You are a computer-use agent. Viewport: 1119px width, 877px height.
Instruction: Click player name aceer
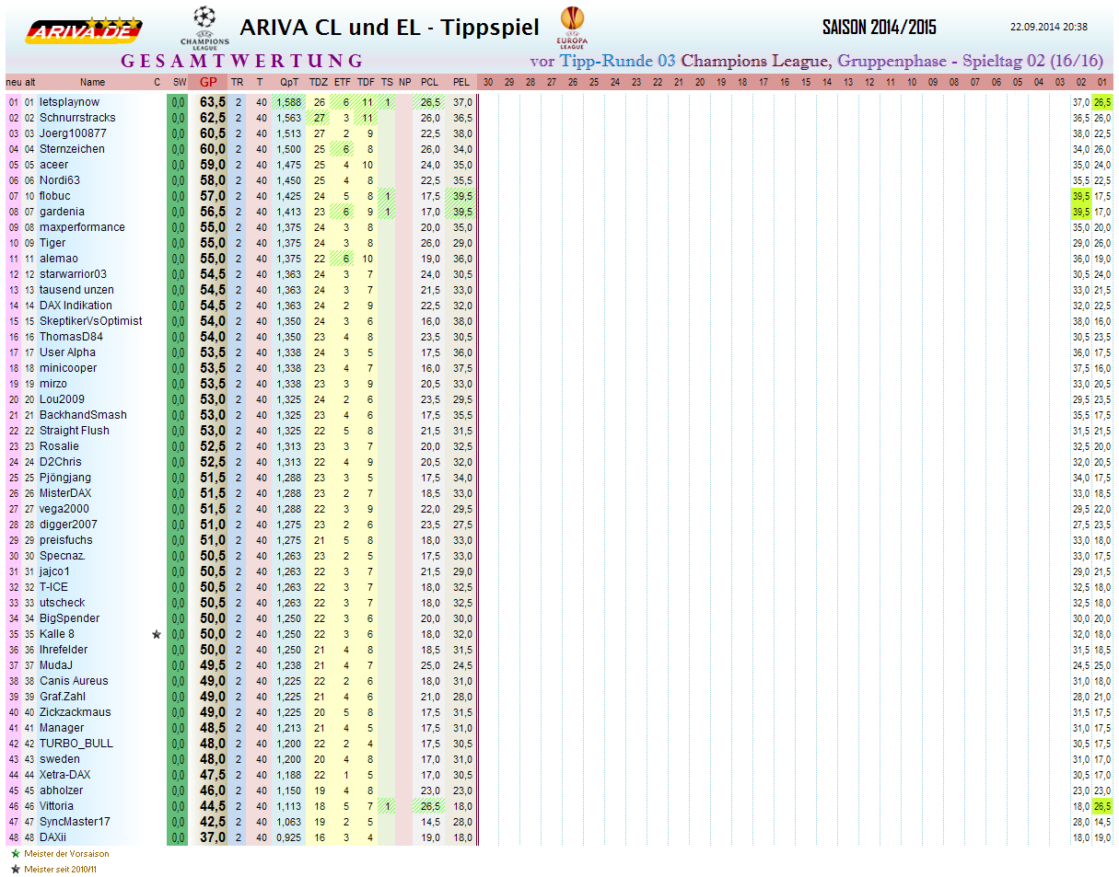(x=53, y=165)
